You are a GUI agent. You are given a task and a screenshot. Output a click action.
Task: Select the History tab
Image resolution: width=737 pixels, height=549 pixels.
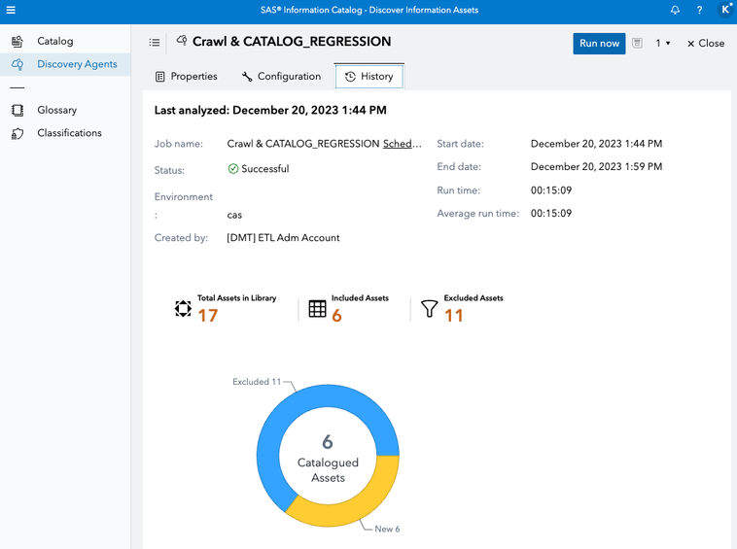368,77
